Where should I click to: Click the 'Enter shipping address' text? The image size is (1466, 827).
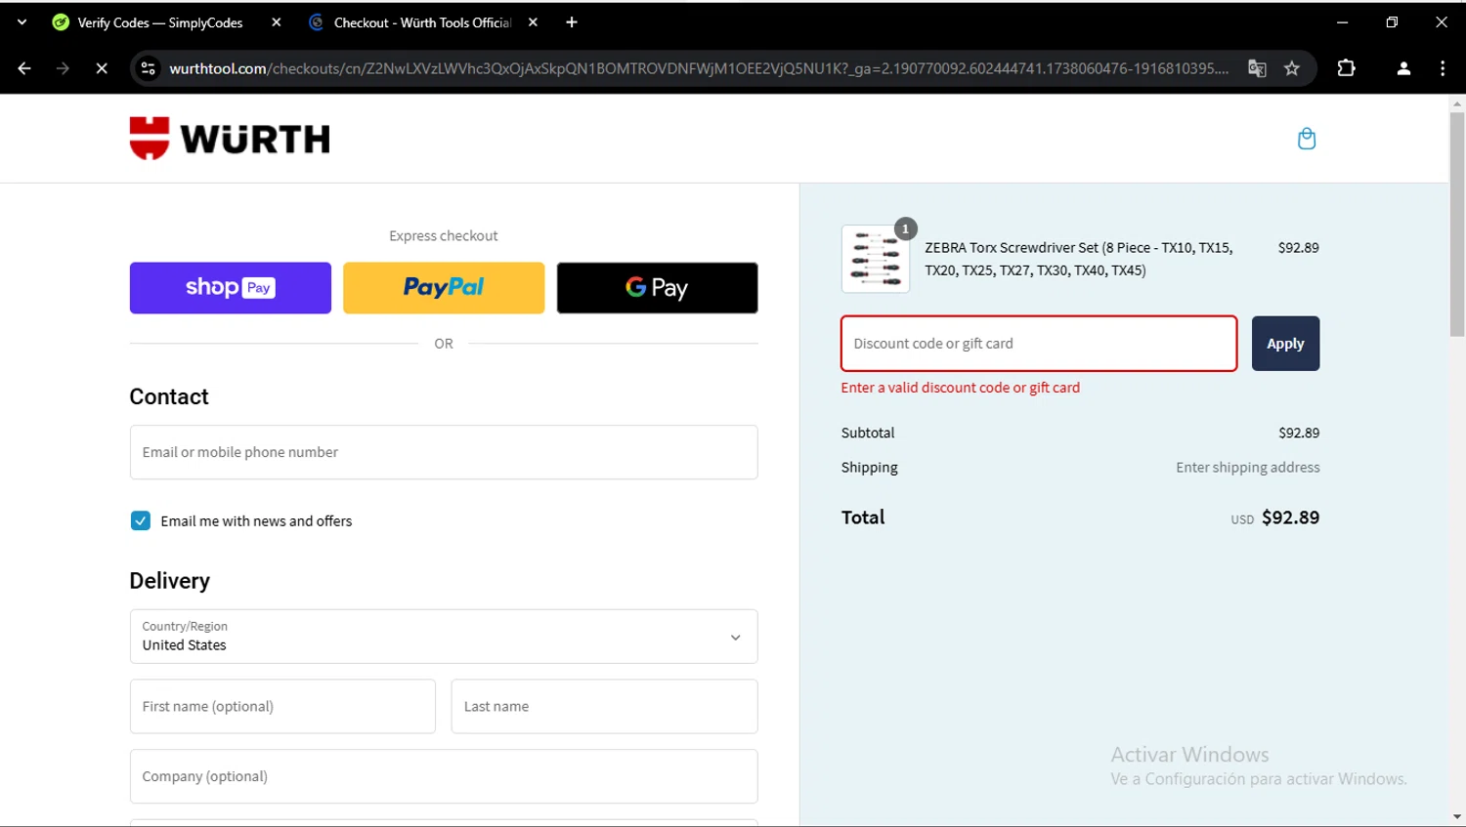coord(1247,468)
